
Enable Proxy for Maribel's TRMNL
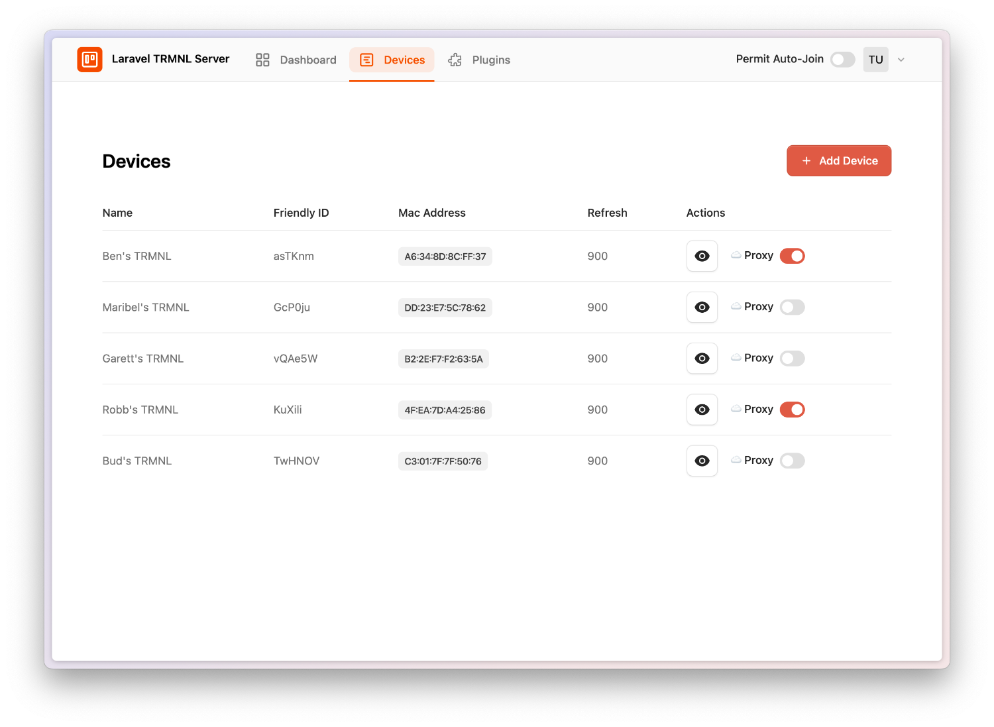[x=792, y=306]
